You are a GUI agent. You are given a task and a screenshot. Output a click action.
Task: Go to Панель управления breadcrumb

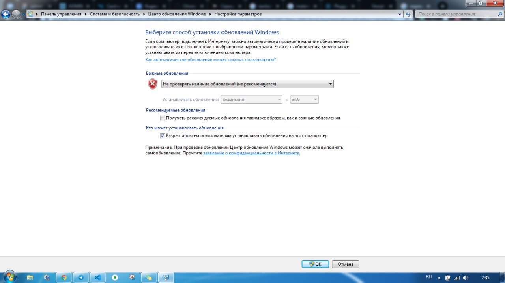pos(61,14)
